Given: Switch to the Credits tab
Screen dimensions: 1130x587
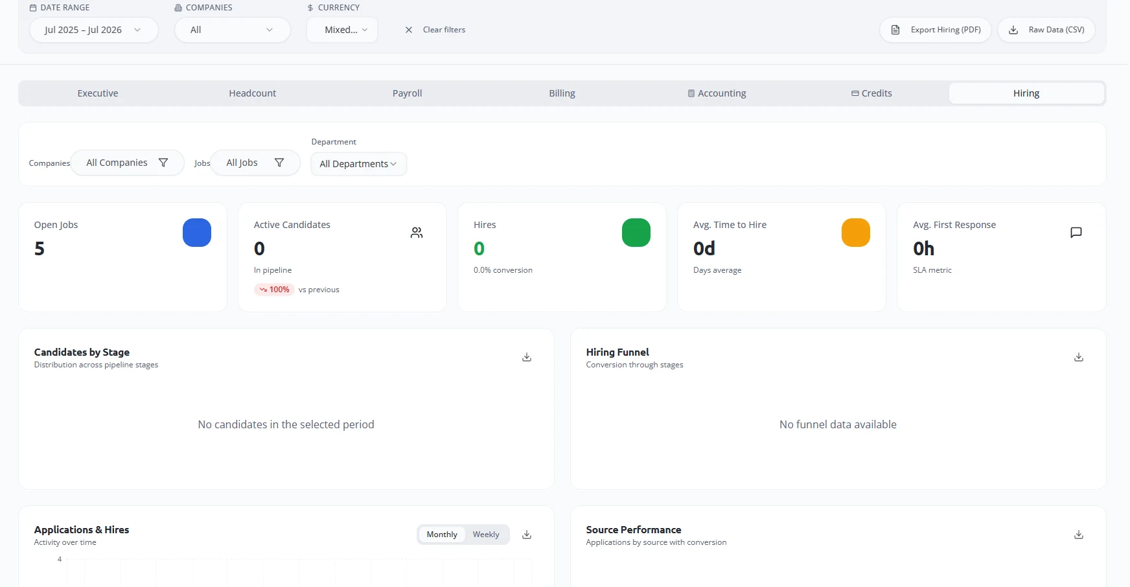Looking at the screenshot, I should 871,93.
